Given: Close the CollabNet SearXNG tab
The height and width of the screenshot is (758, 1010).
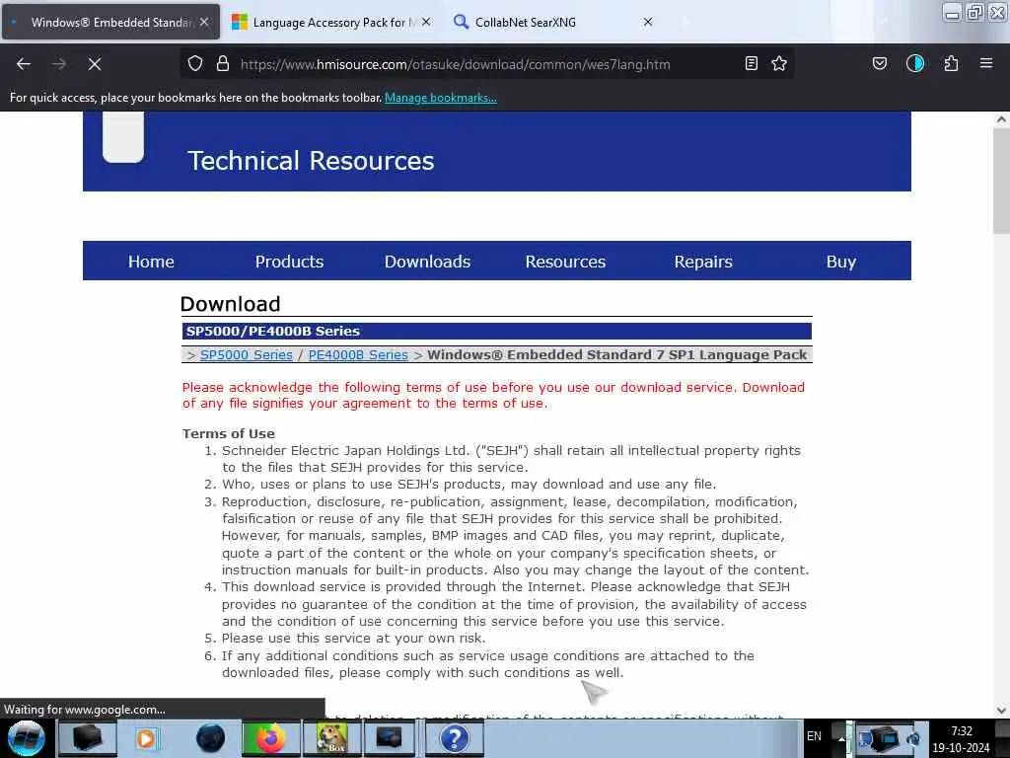Looking at the screenshot, I should click(x=648, y=22).
